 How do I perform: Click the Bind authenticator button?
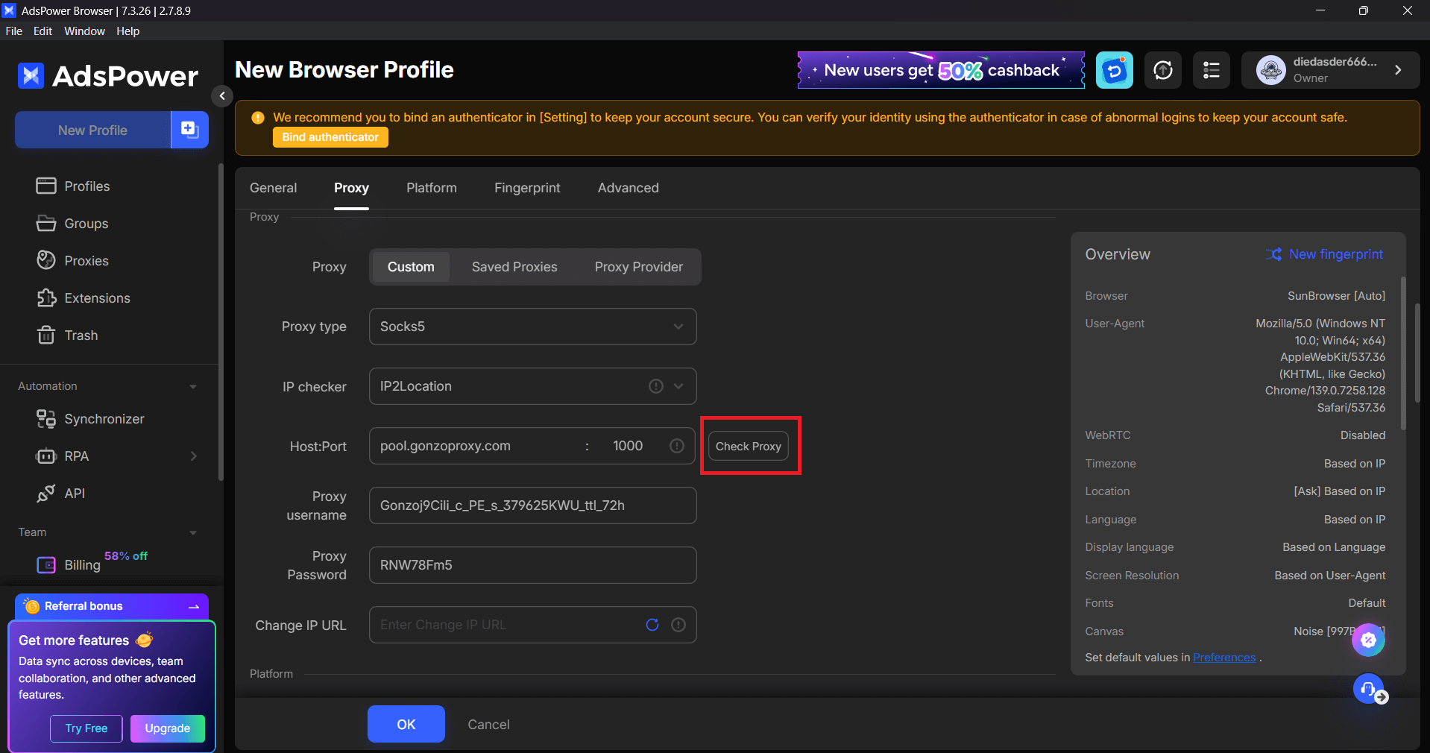(330, 137)
